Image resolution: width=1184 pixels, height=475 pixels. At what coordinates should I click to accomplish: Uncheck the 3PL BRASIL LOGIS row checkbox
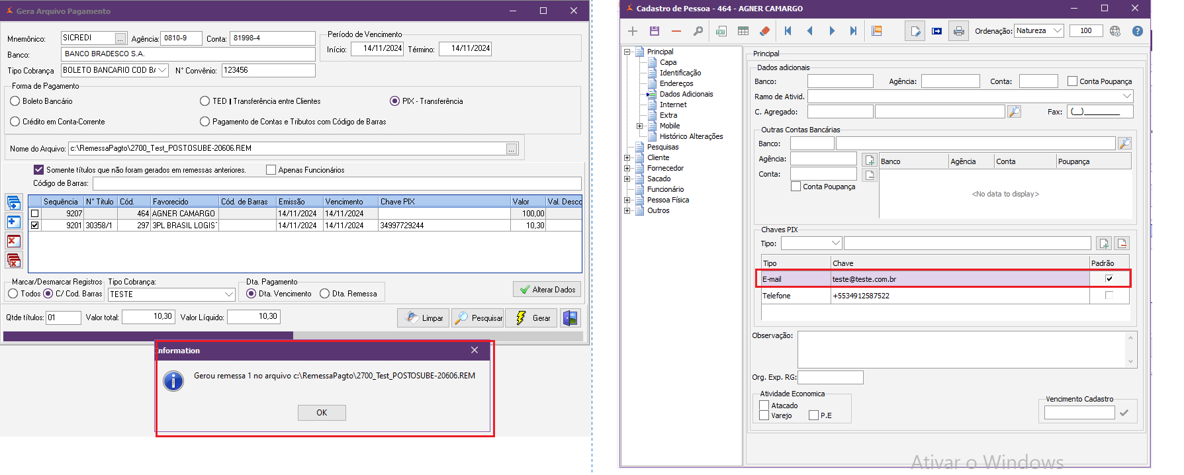(x=35, y=226)
